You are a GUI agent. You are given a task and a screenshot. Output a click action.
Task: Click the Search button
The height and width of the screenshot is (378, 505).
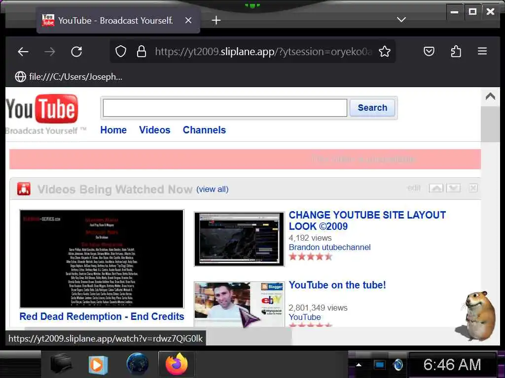pos(372,108)
